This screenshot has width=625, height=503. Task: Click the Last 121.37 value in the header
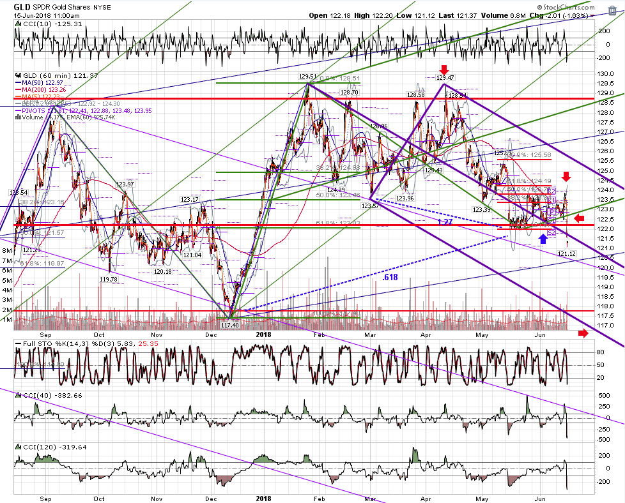click(458, 15)
